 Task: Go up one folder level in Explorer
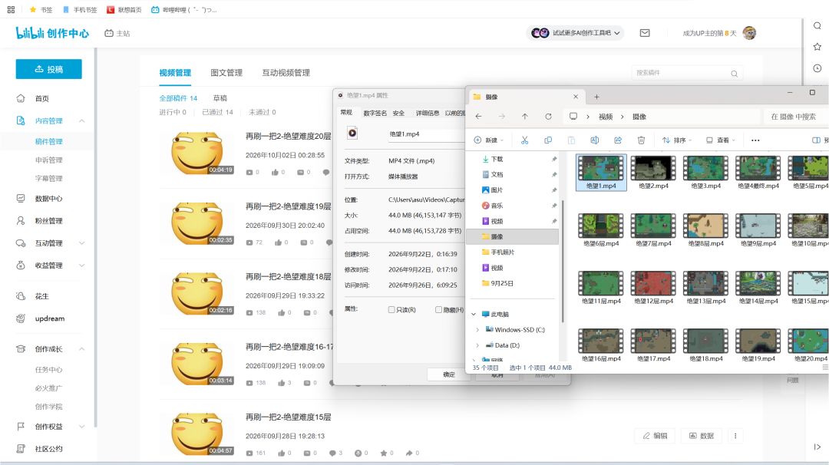(x=524, y=117)
